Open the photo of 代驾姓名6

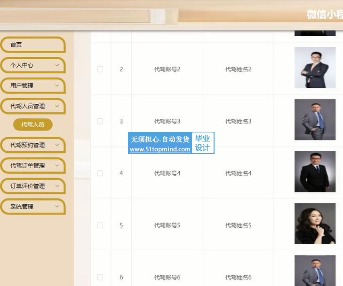click(x=315, y=271)
